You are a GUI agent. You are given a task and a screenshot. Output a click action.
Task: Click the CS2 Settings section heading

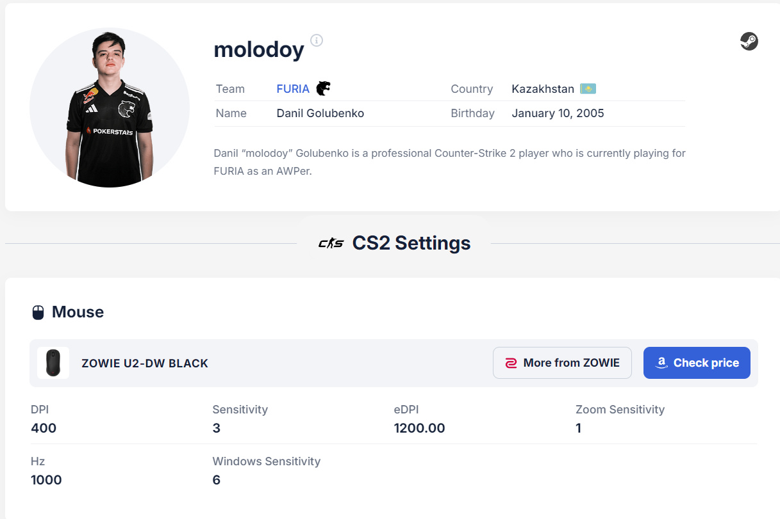point(411,243)
